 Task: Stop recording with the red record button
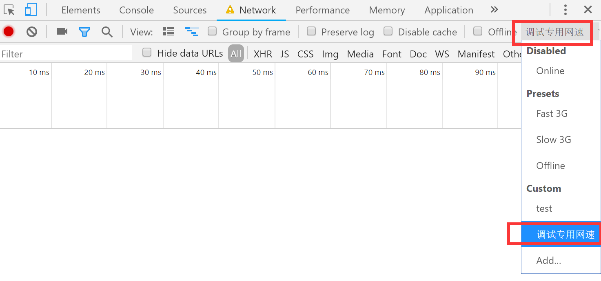pos(9,31)
